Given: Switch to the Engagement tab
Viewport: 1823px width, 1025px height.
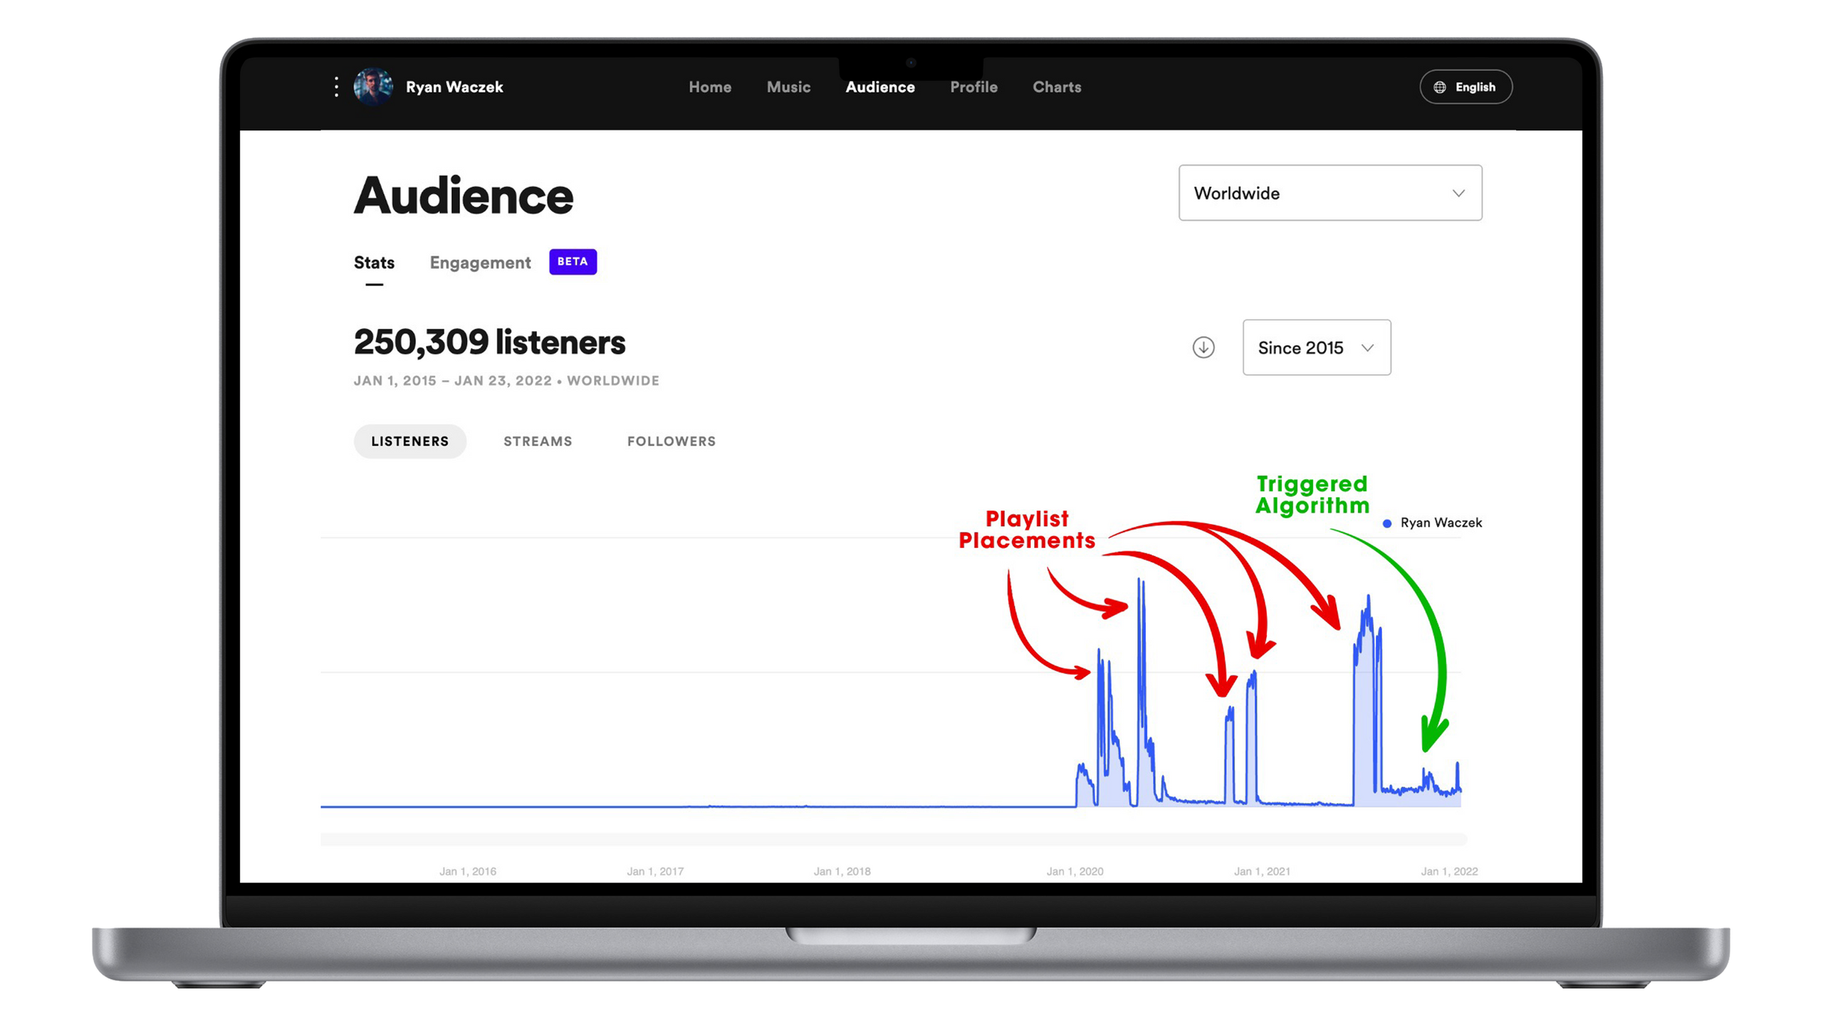Looking at the screenshot, I should [x=480, y=263].
